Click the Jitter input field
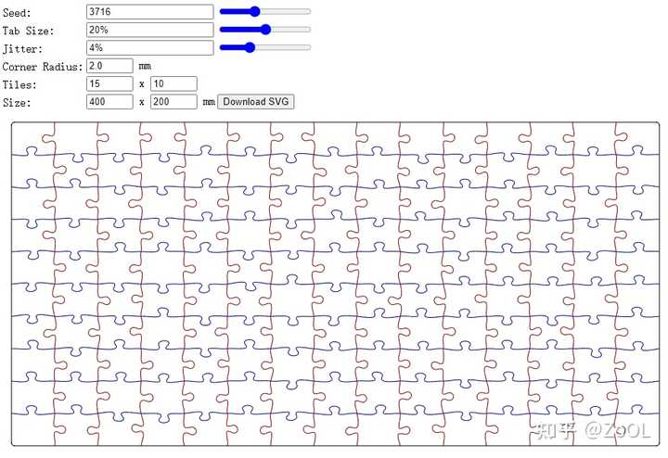The width and height of the screenshot is (668, 458). pos(149,47)
